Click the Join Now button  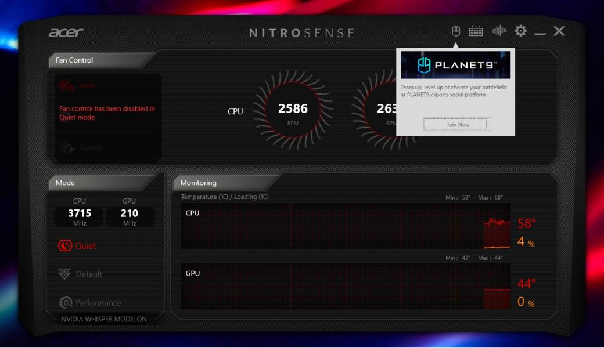[458, 124]
